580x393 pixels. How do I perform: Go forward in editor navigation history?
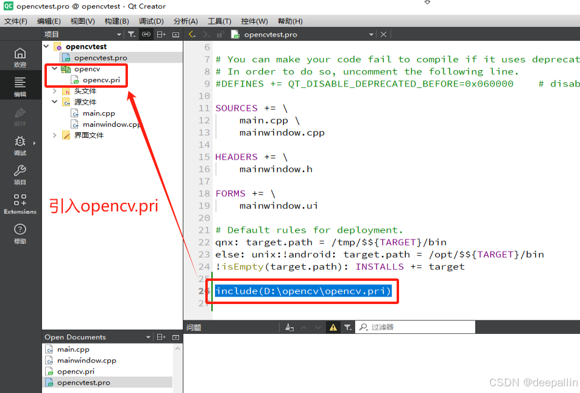206,34
